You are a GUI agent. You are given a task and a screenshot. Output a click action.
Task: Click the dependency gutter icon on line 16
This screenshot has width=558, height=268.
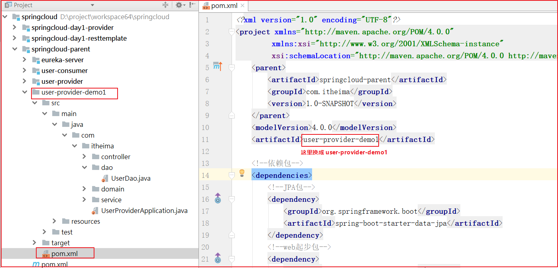(218, 198)
